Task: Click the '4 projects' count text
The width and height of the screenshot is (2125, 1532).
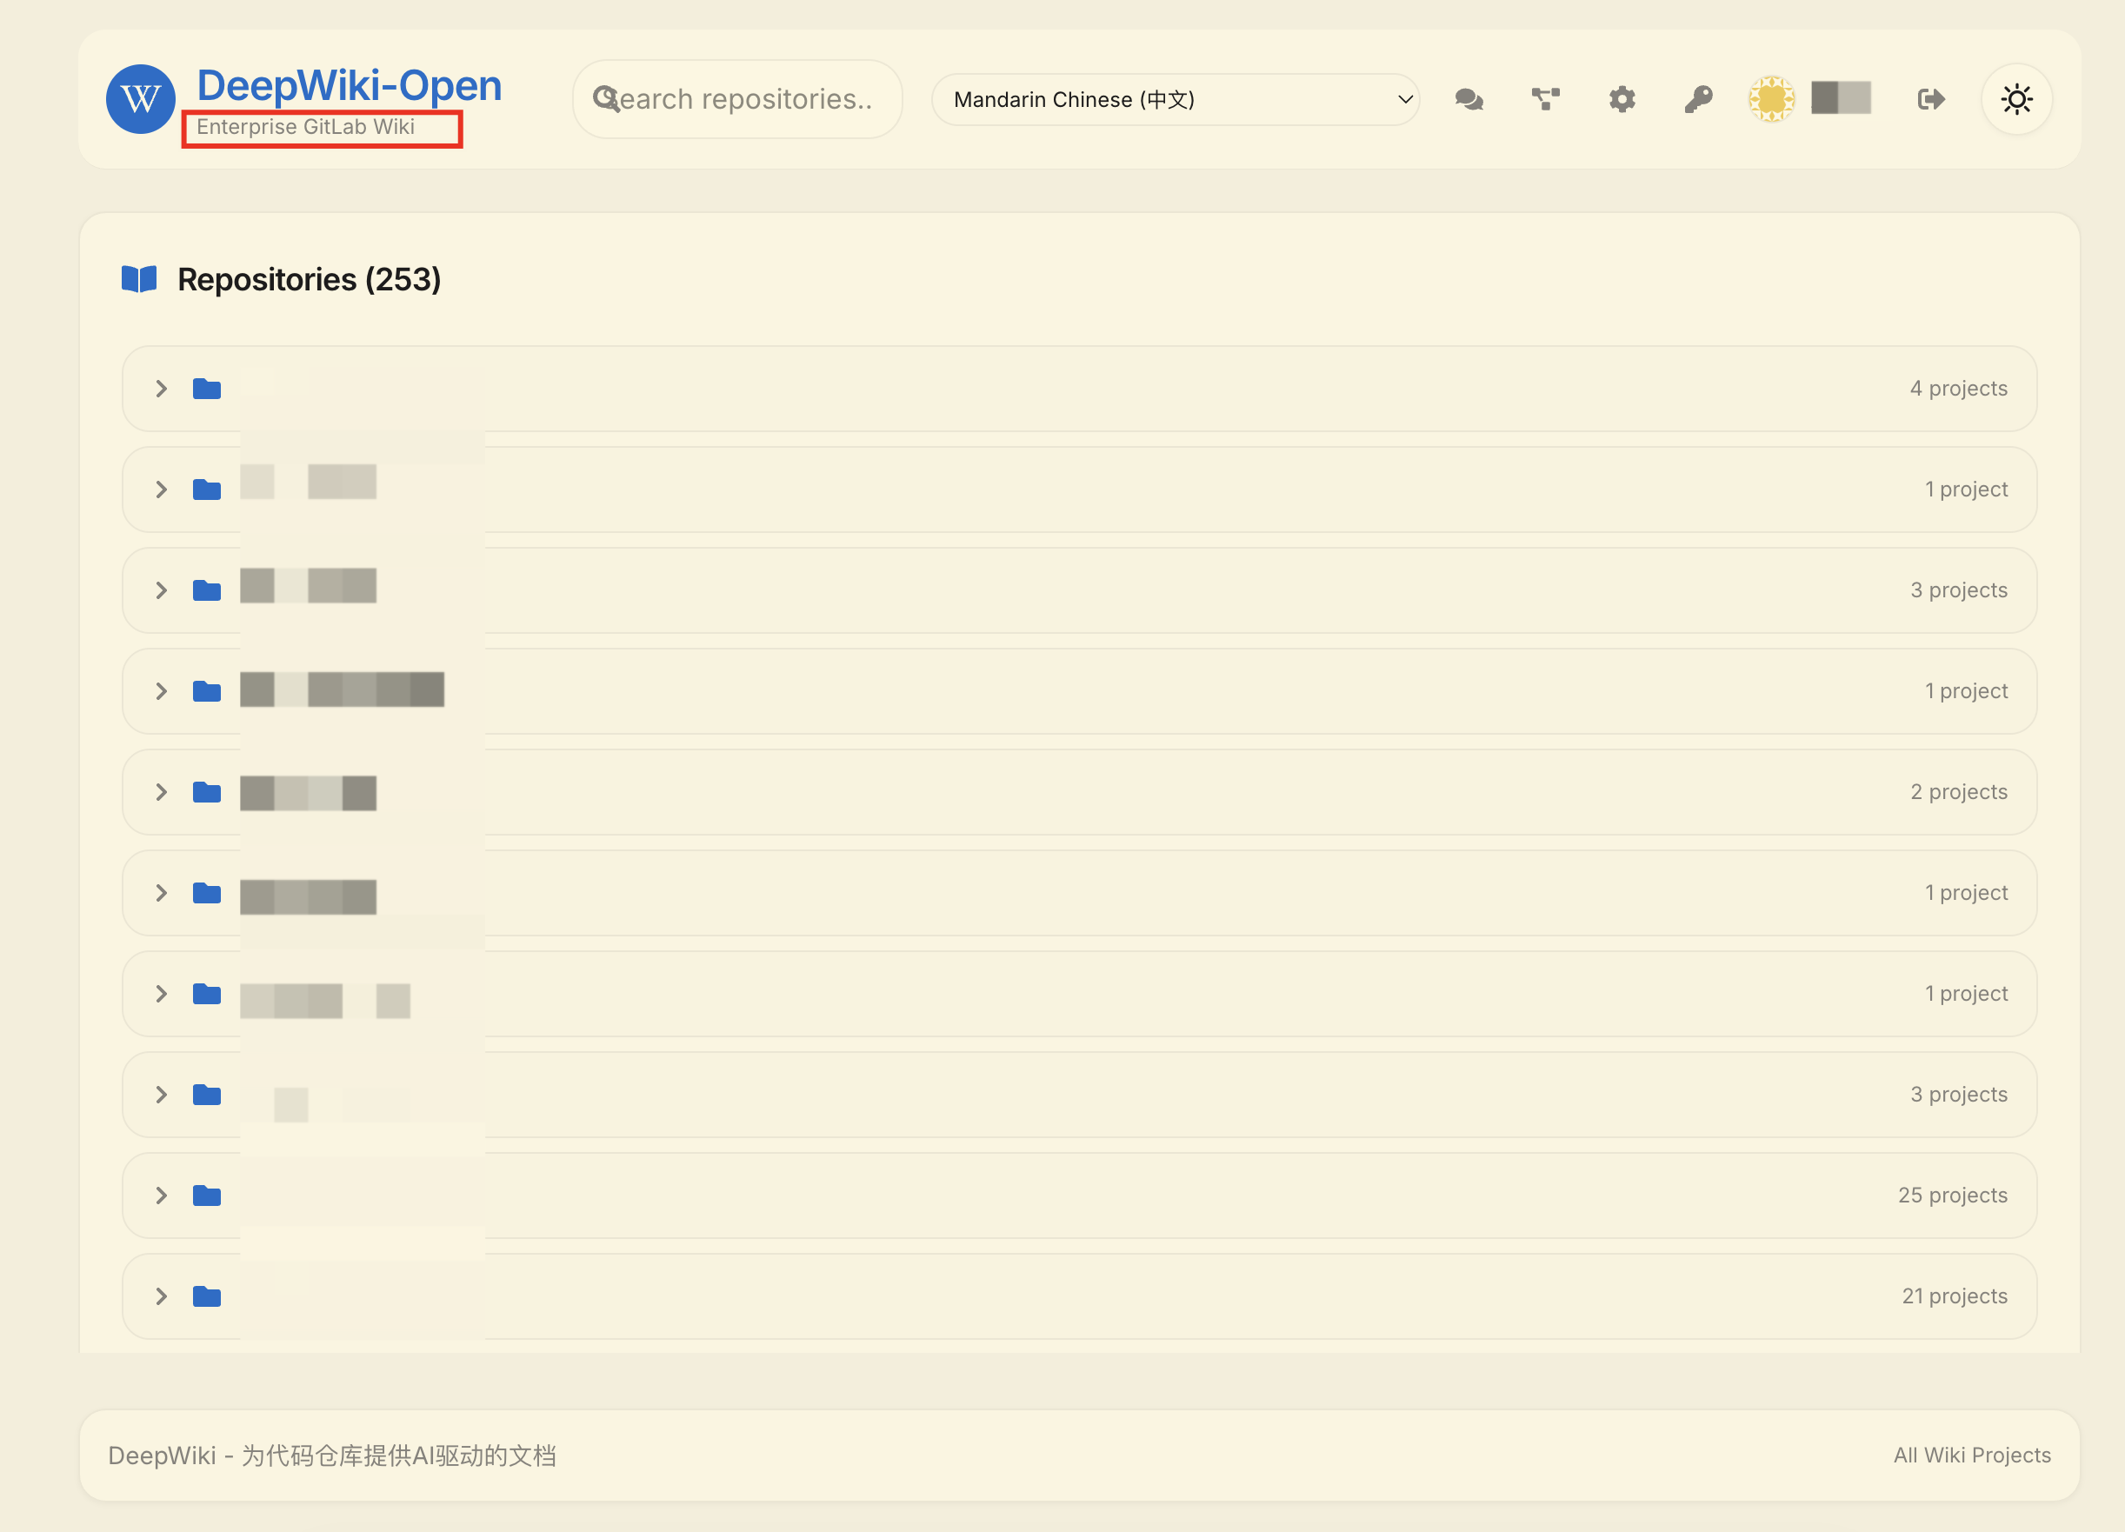Action: coord(1958,389)
